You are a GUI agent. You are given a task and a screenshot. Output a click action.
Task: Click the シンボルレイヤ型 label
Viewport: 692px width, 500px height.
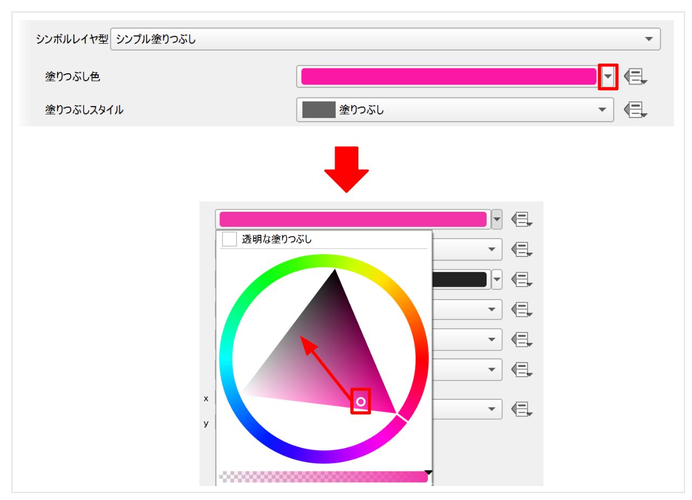[72, 39]
